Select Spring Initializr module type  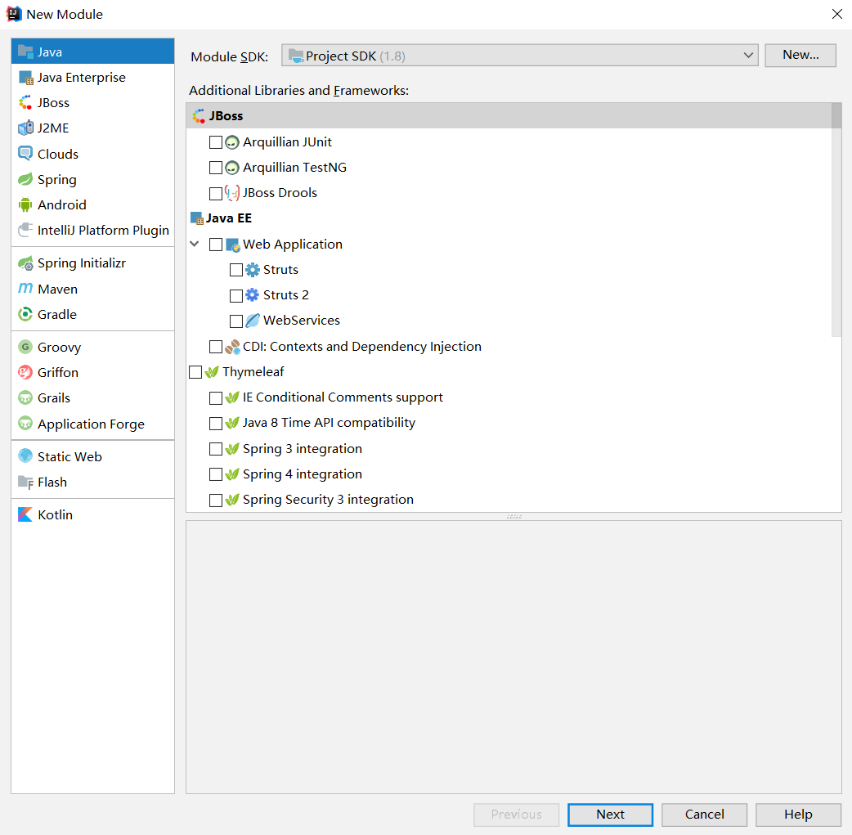coord(93,263)
